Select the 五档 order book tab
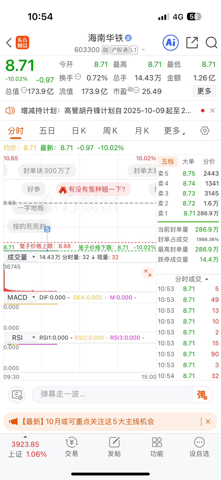 (168, 161)
